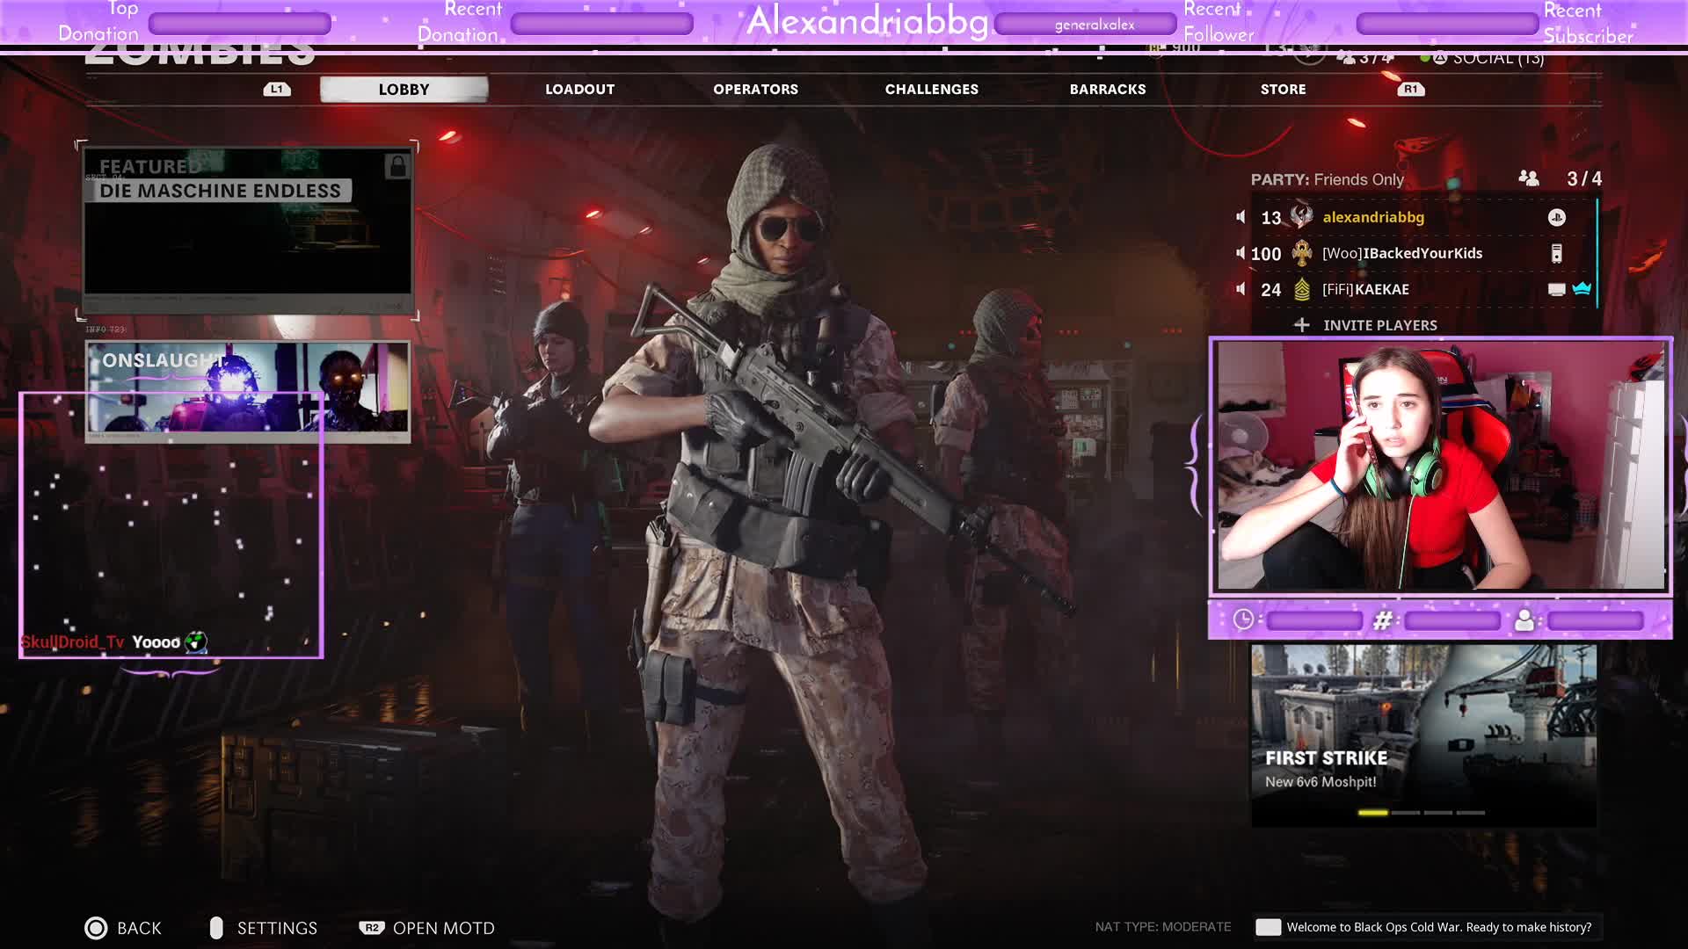Click NAT TYPE: MODERATE text

click(x=1162, y=927)
